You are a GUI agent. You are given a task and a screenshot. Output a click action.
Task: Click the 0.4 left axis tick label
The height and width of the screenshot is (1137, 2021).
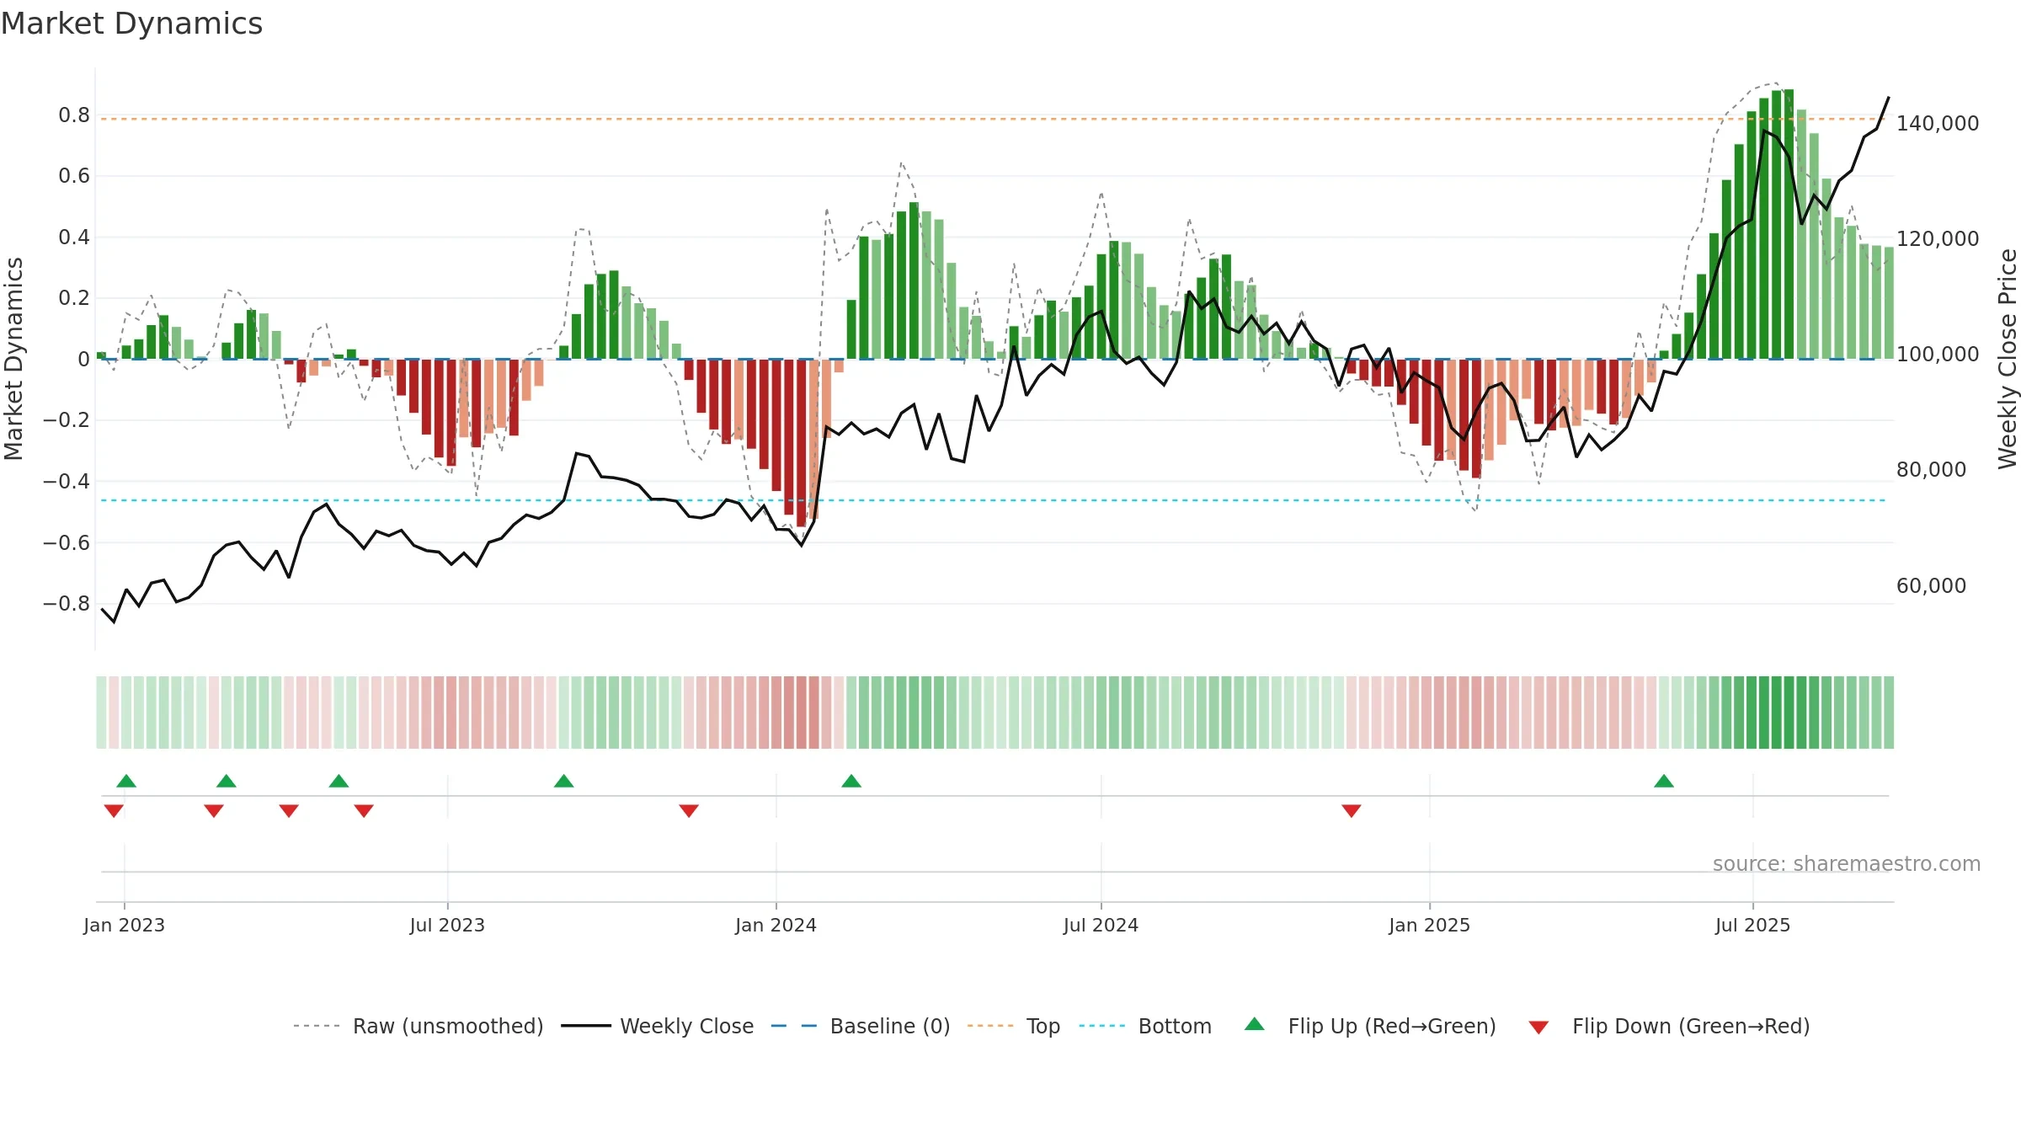(74, 238)
